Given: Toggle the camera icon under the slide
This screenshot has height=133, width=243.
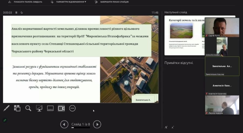Looking at the screenshot, I should [61, 108].
